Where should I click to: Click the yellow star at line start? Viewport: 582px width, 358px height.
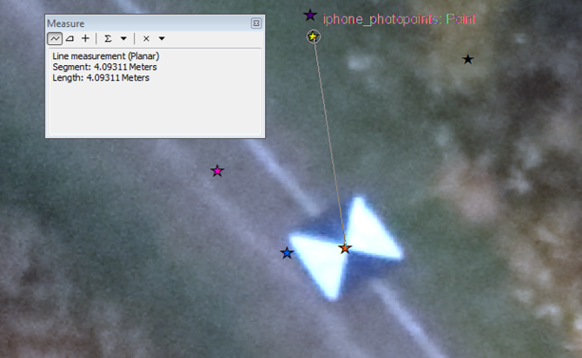coord(313,36)
